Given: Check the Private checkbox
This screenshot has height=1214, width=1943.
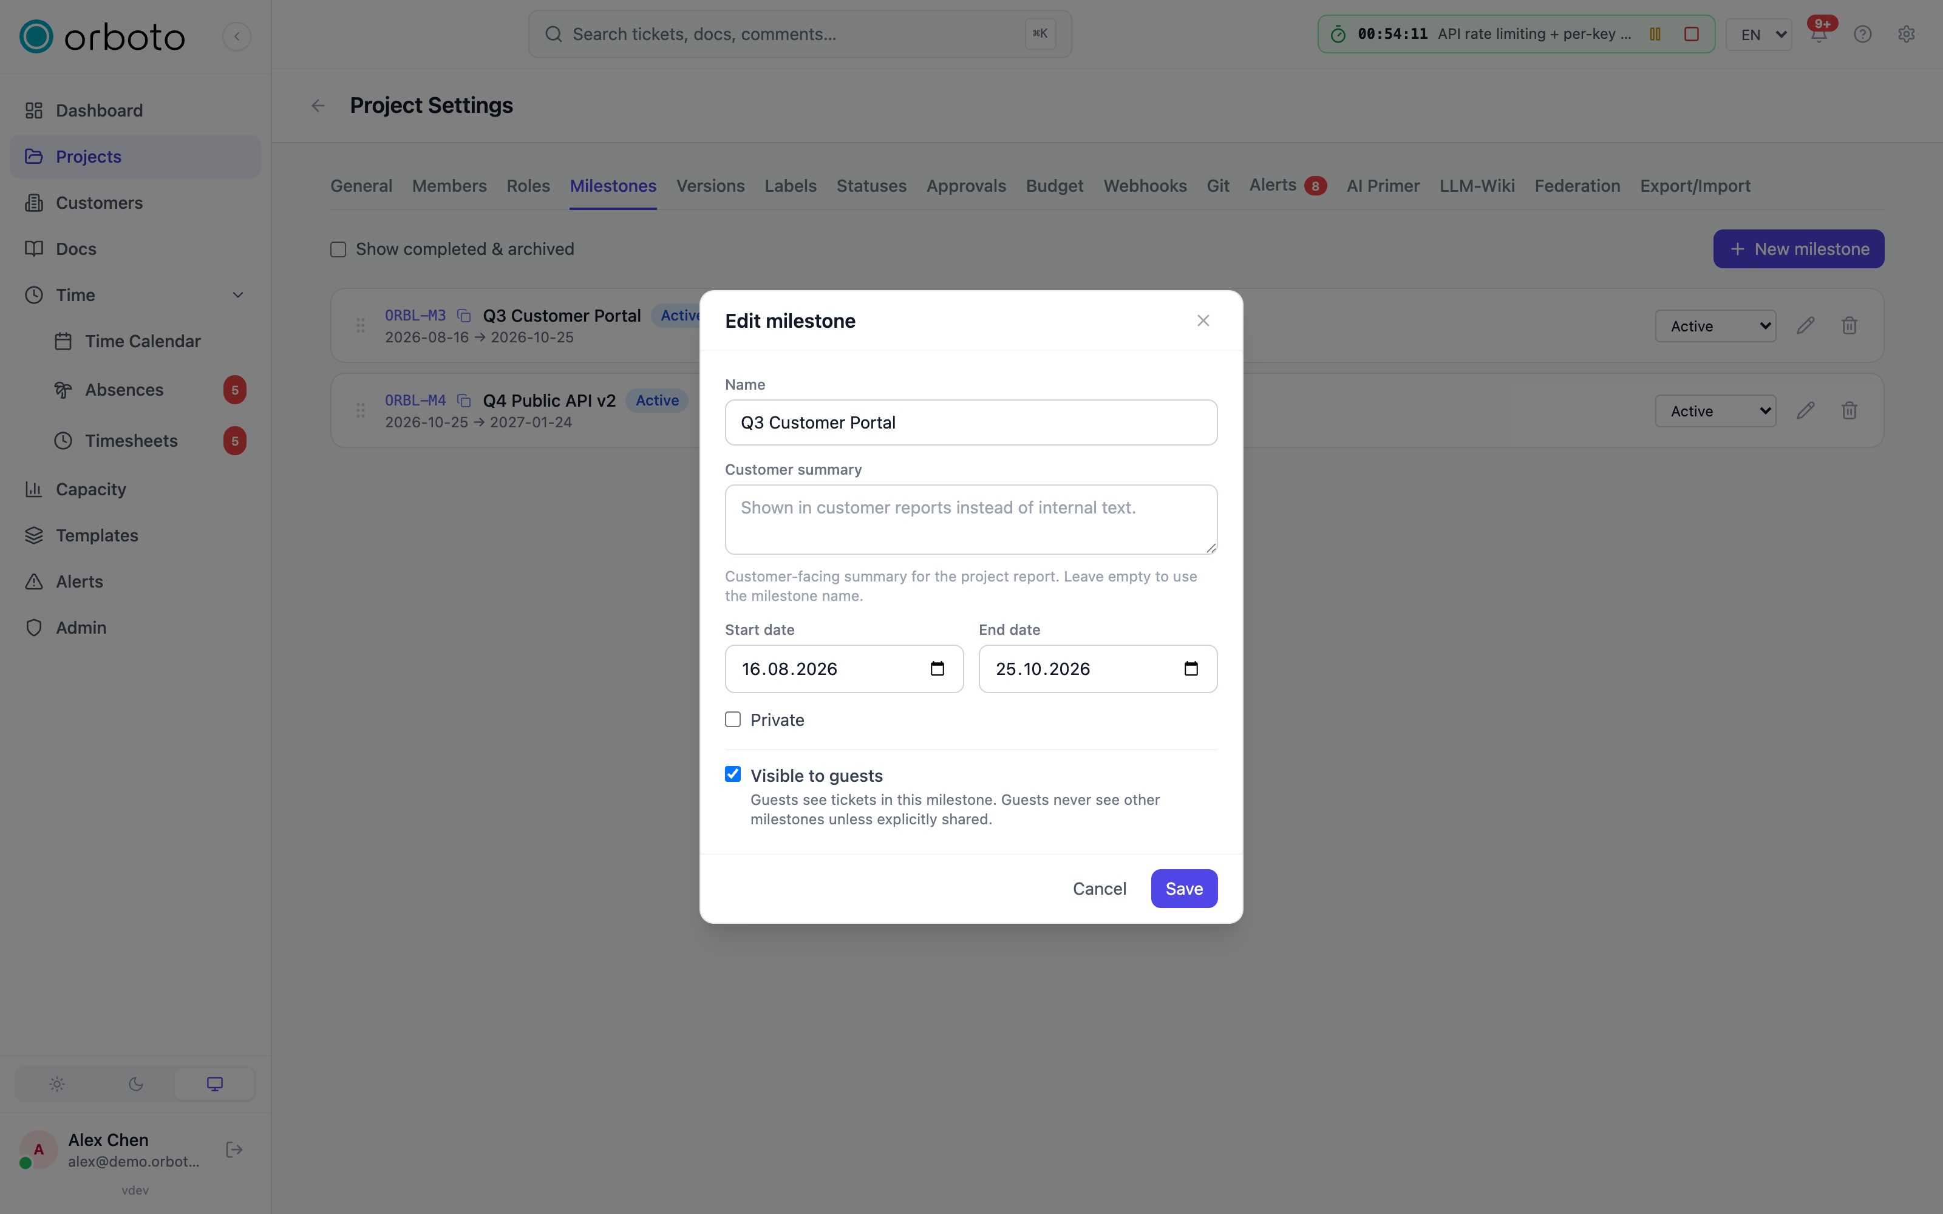Looking at the screenshot, I should click(x=732, y=719).
